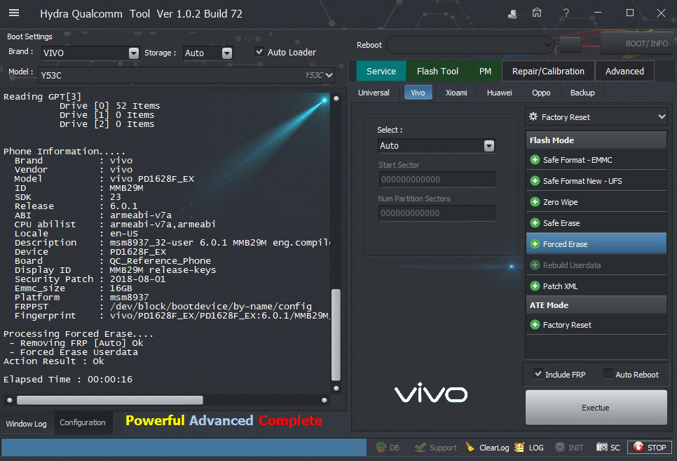677x461 pixels.
Task: Select the Universal sub-tab
Action: pos(374,93)
